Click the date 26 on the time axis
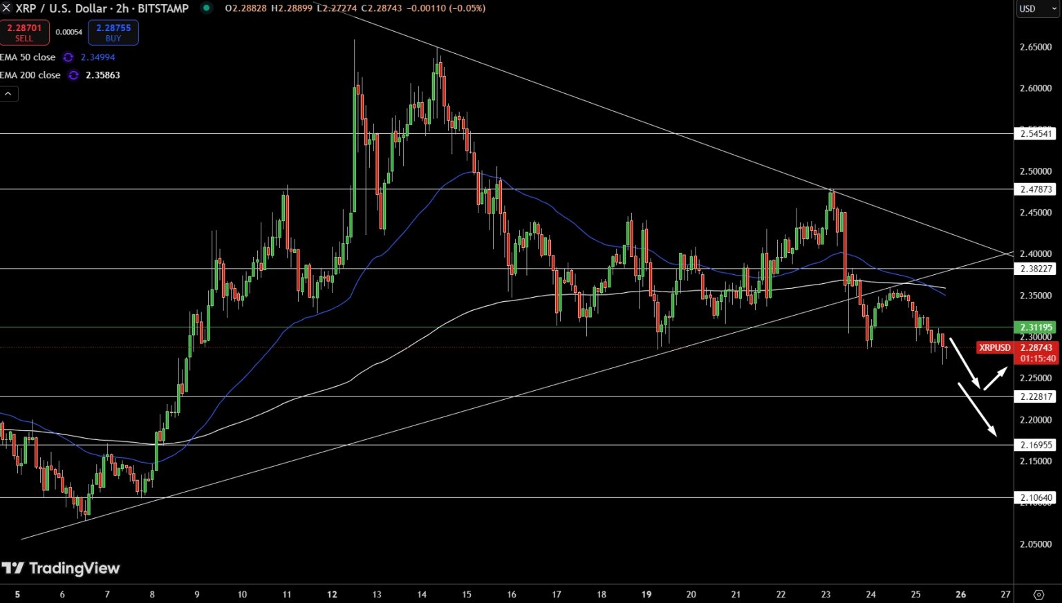Screen dimensions: 1062x603 (960, 594)
